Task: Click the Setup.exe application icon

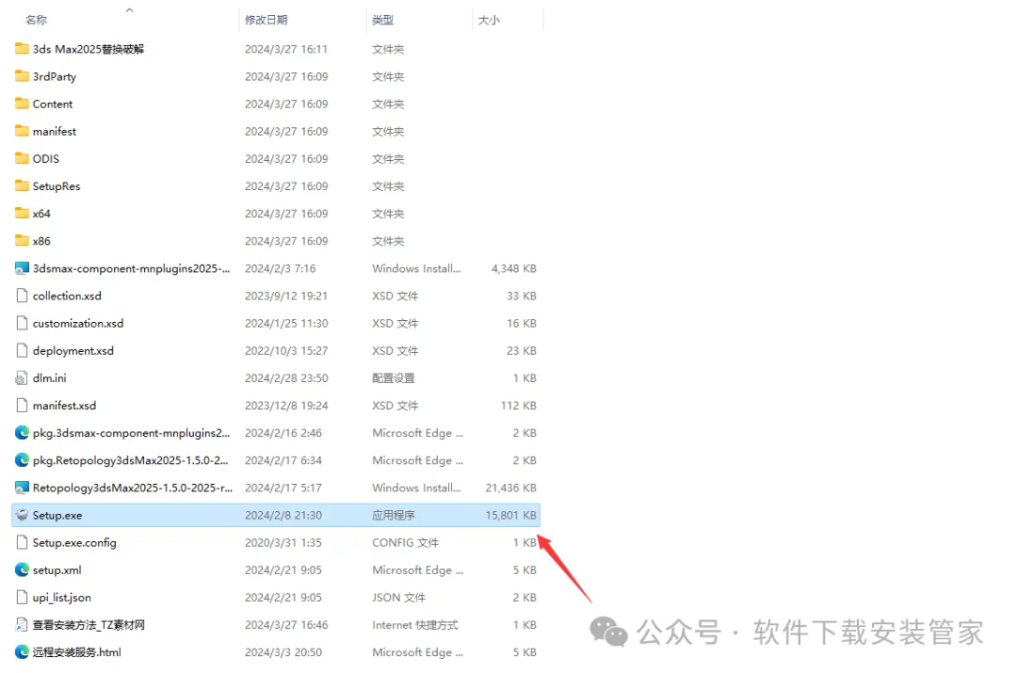Action: coord(22,515)
